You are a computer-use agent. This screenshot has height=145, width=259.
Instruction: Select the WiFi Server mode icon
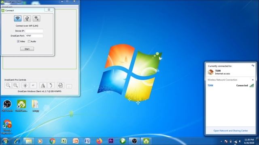click(36, 19)
